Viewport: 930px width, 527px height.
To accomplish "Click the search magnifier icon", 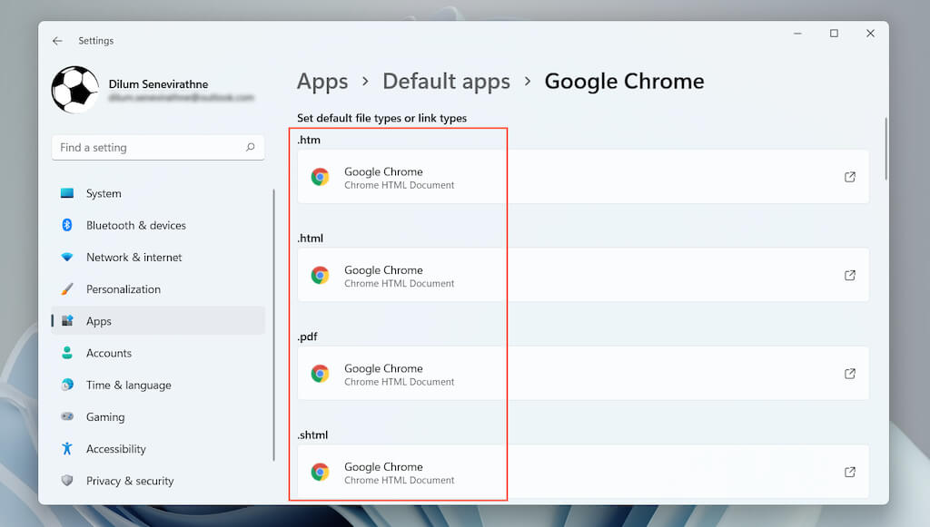I will click(251, 147).
